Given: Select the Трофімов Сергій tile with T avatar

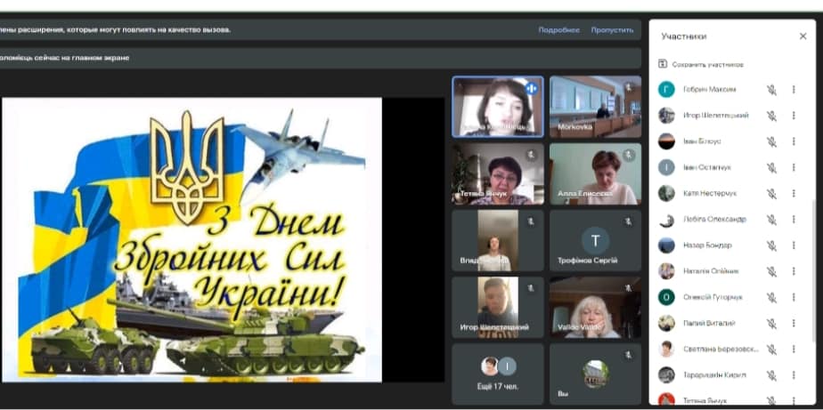Looking at the screenshot, I should 595,241.
